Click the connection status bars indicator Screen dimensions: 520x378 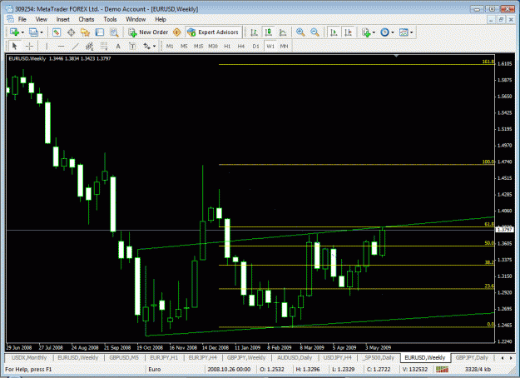tap(442, 369)
